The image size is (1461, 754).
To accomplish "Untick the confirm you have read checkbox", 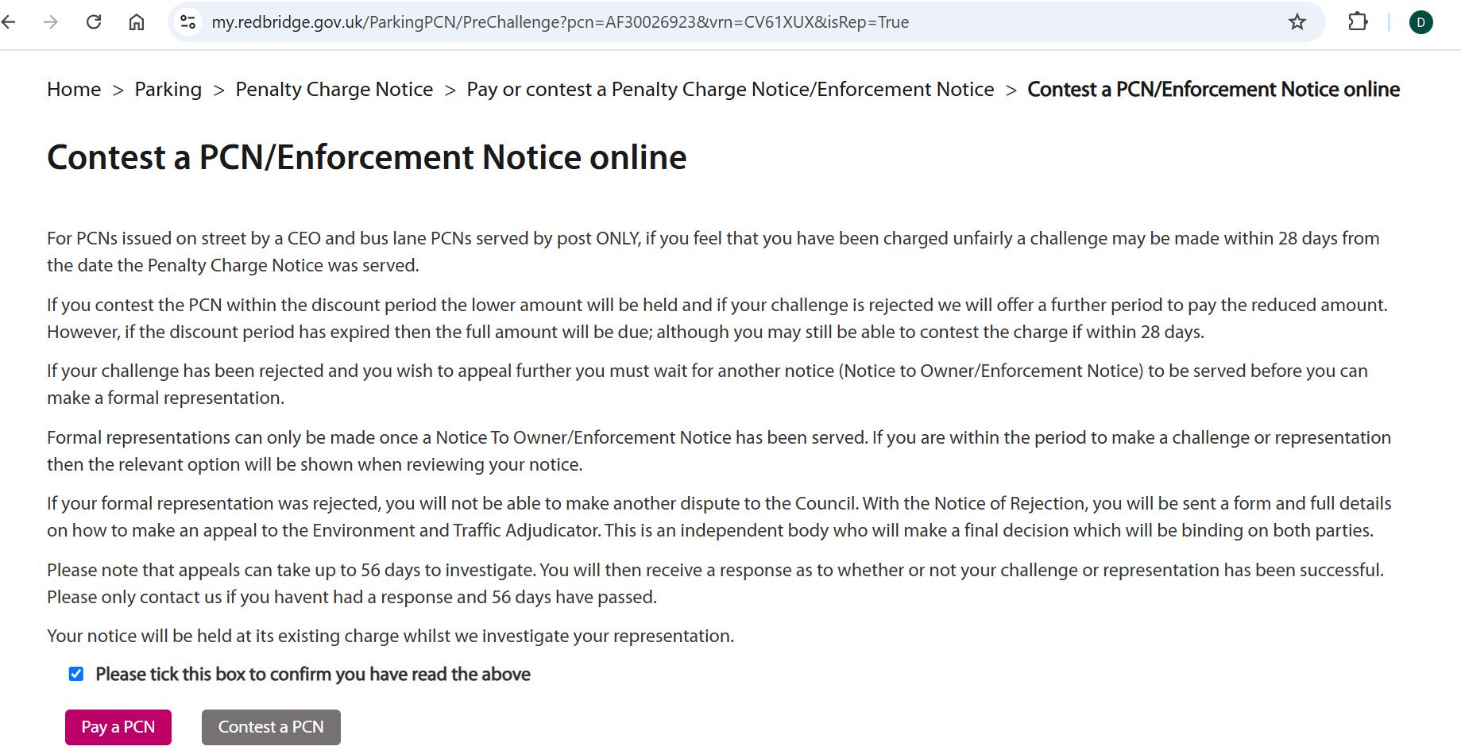I will pos(76,675).
